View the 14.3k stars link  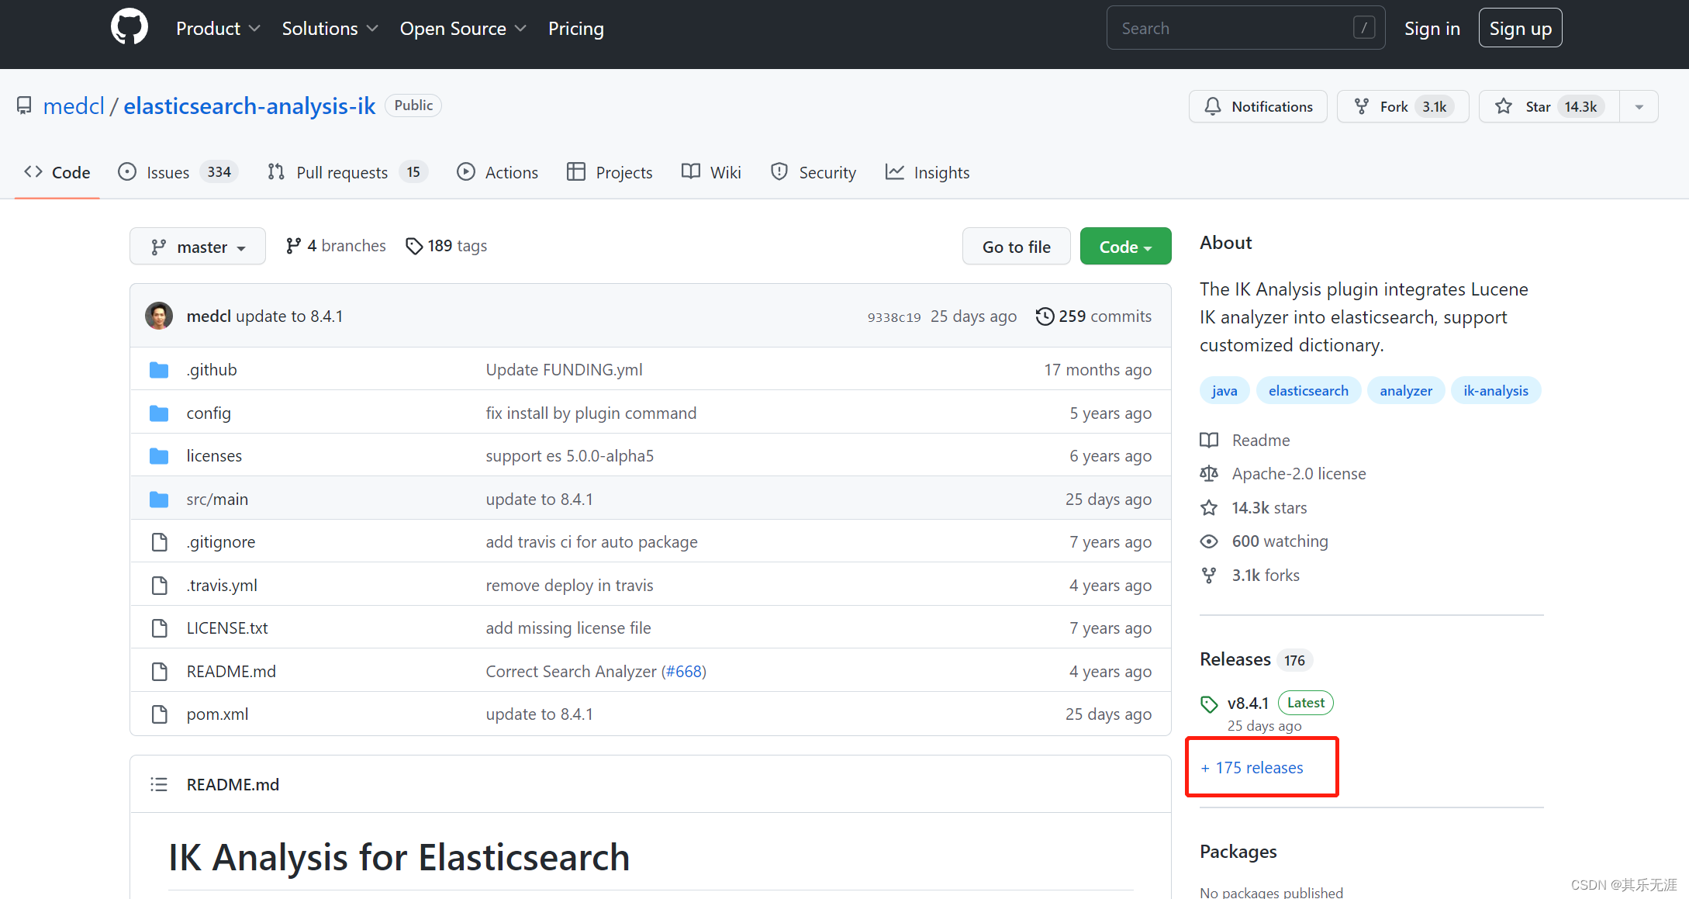click(x=1254, y=508)
